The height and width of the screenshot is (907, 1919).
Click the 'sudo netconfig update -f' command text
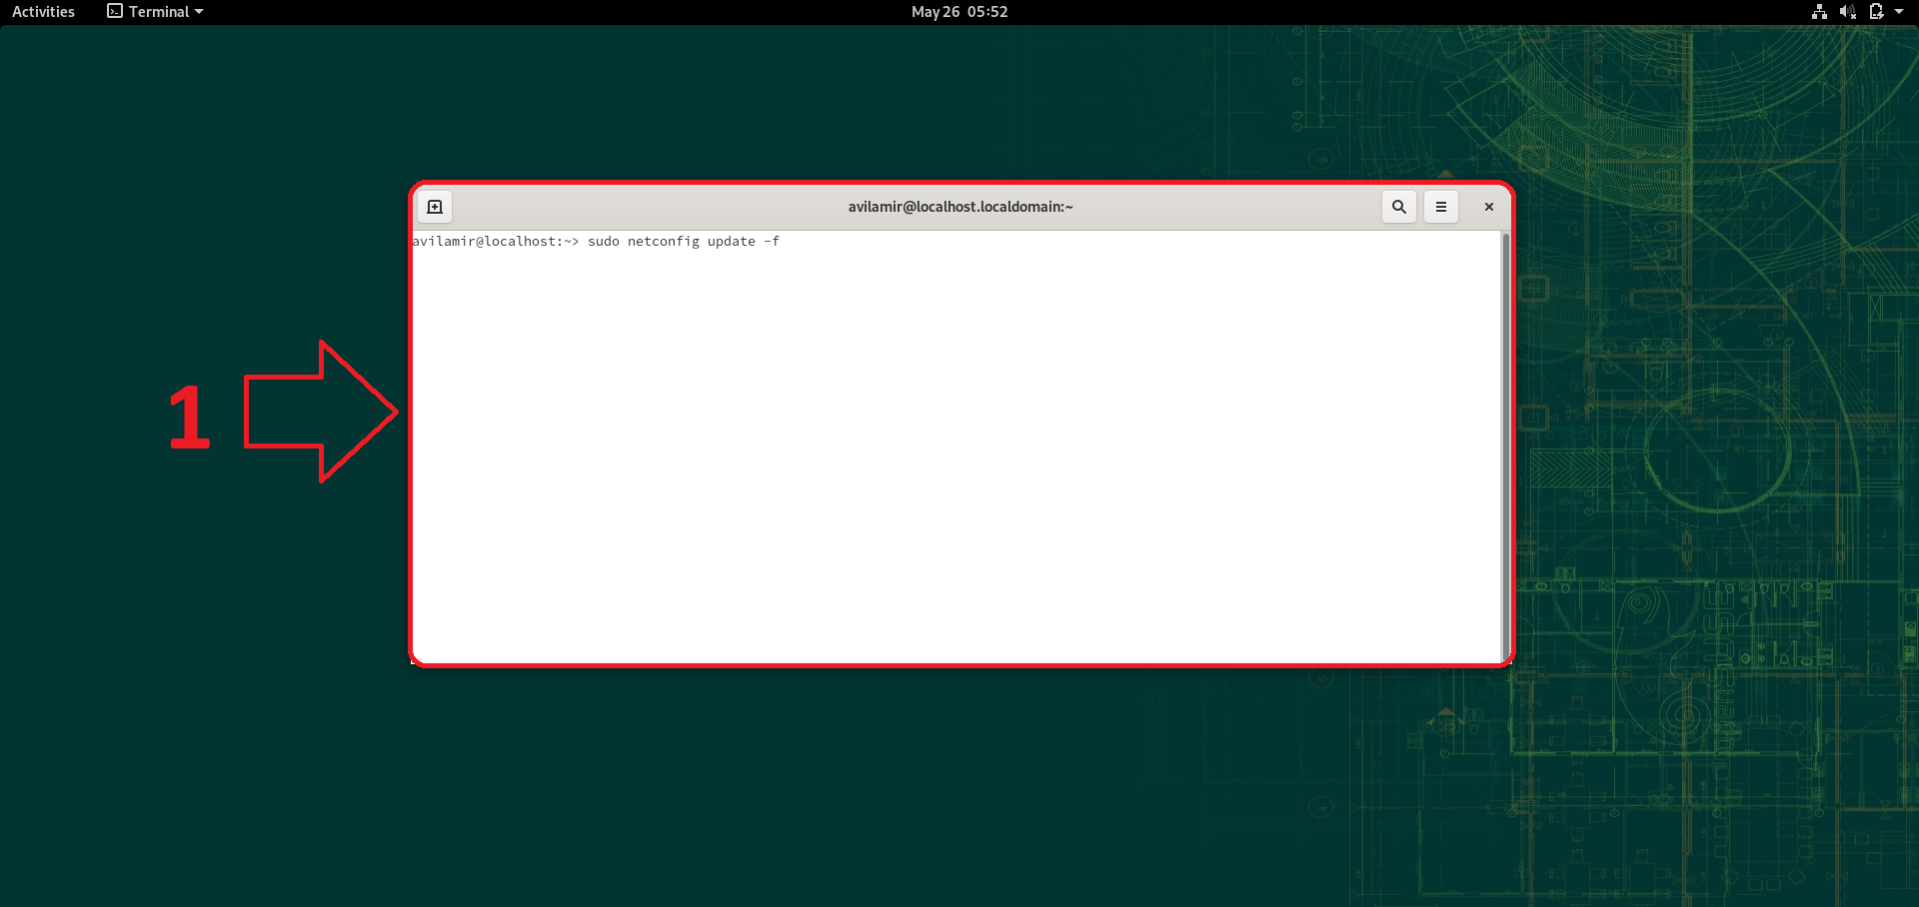click(683, 242)
